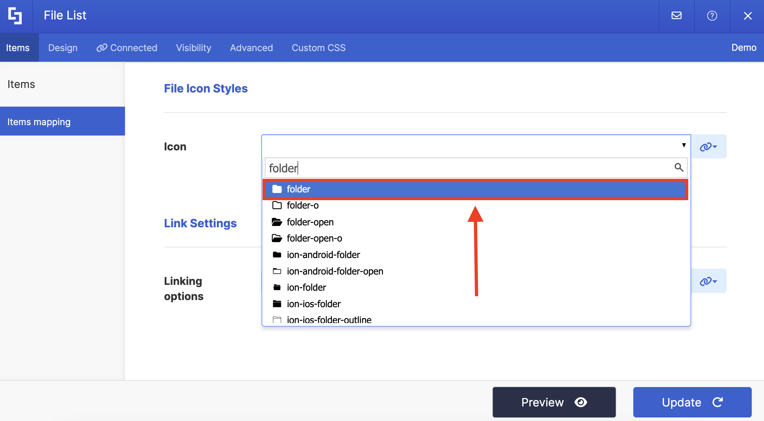Switch to the Design tab

point(63,48)
